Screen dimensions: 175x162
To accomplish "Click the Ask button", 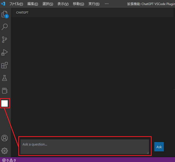I will coord(159,147).
